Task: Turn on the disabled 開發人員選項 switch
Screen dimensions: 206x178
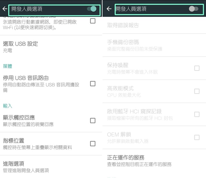Action: pyautogui.click(x=194, y=9)
